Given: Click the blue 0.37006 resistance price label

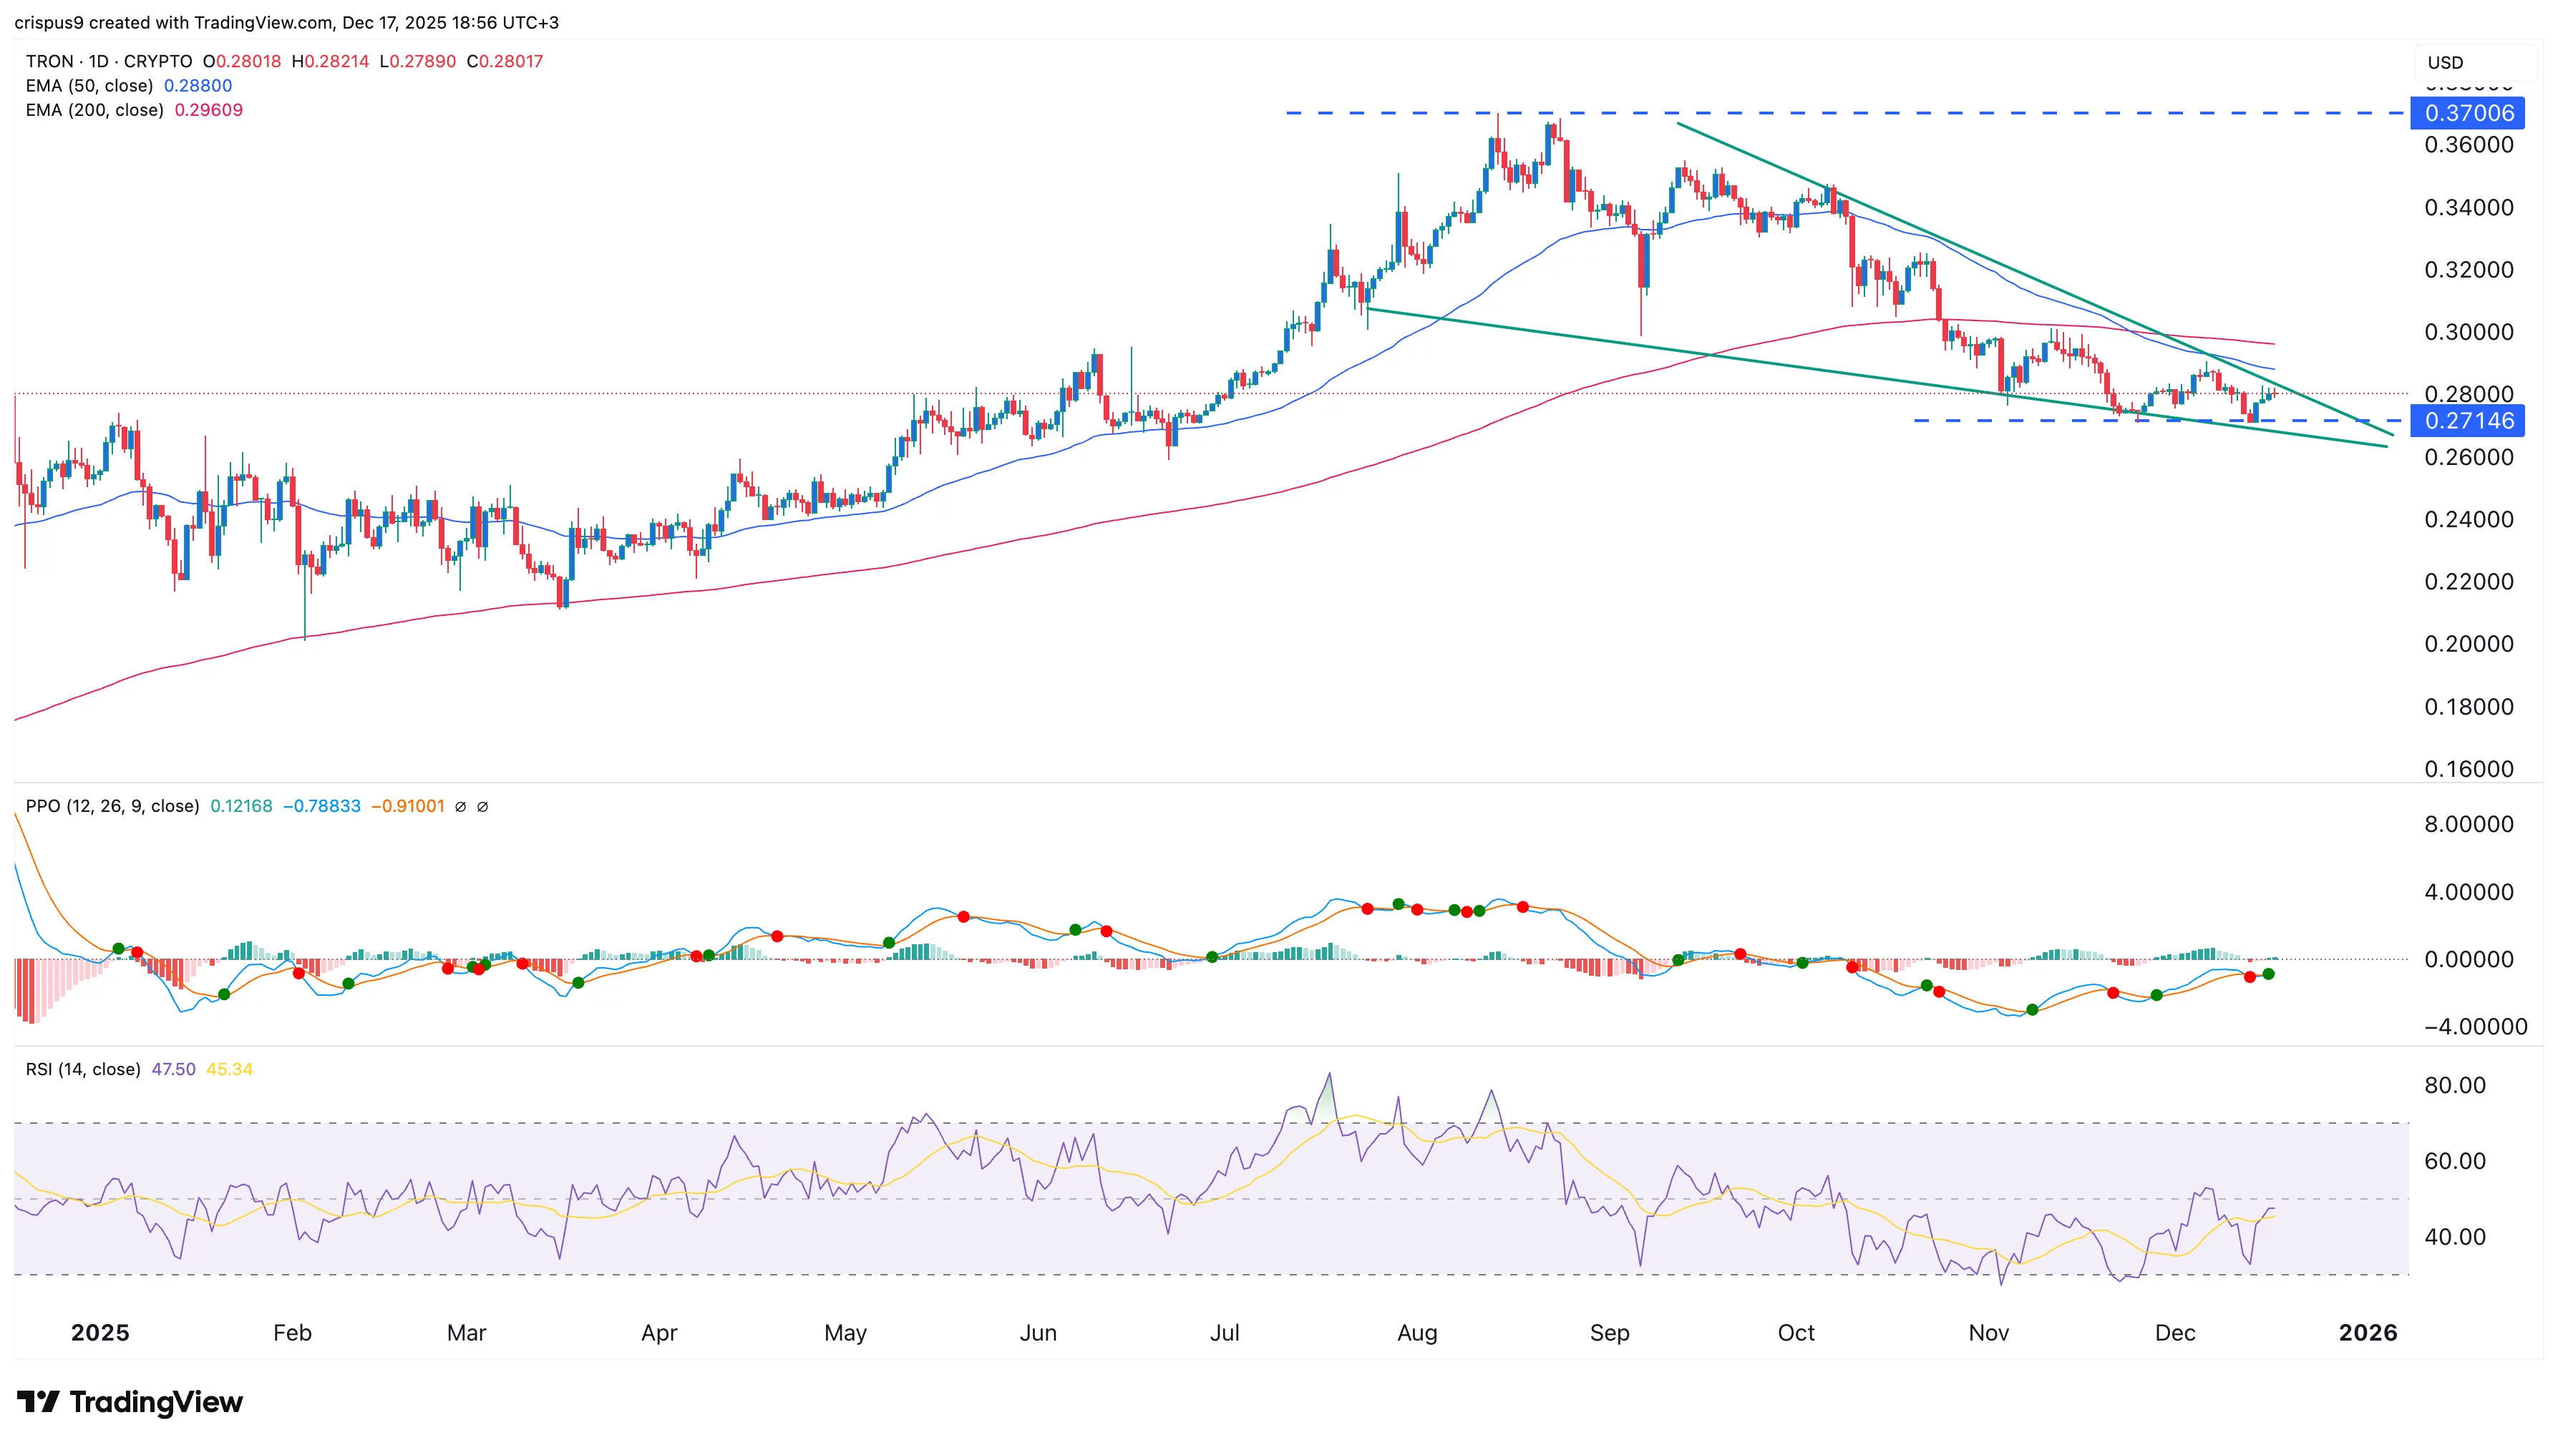Looking at the screenshot, I should (2470, 113).
